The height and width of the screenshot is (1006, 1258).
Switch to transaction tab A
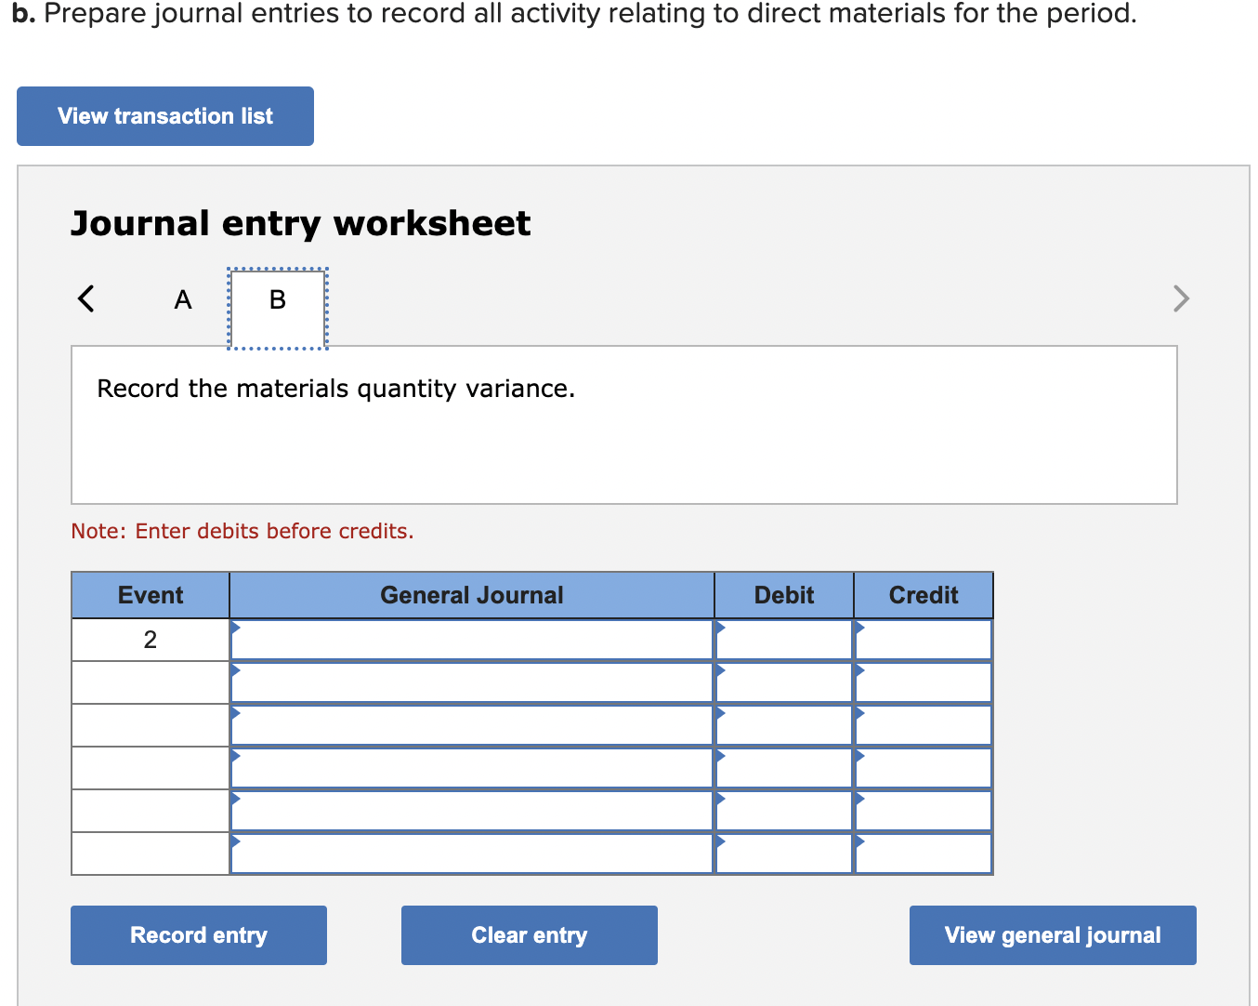(182, 299)
